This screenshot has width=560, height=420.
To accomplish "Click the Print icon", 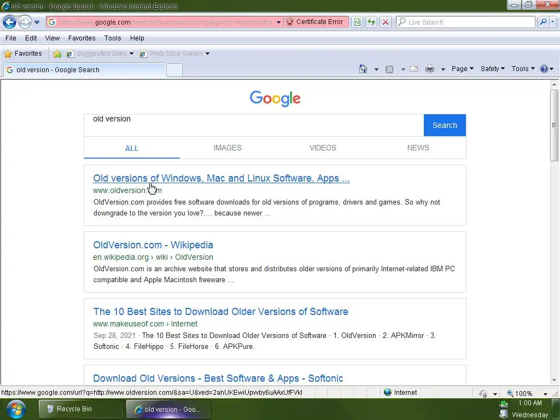I will point(430,69).
